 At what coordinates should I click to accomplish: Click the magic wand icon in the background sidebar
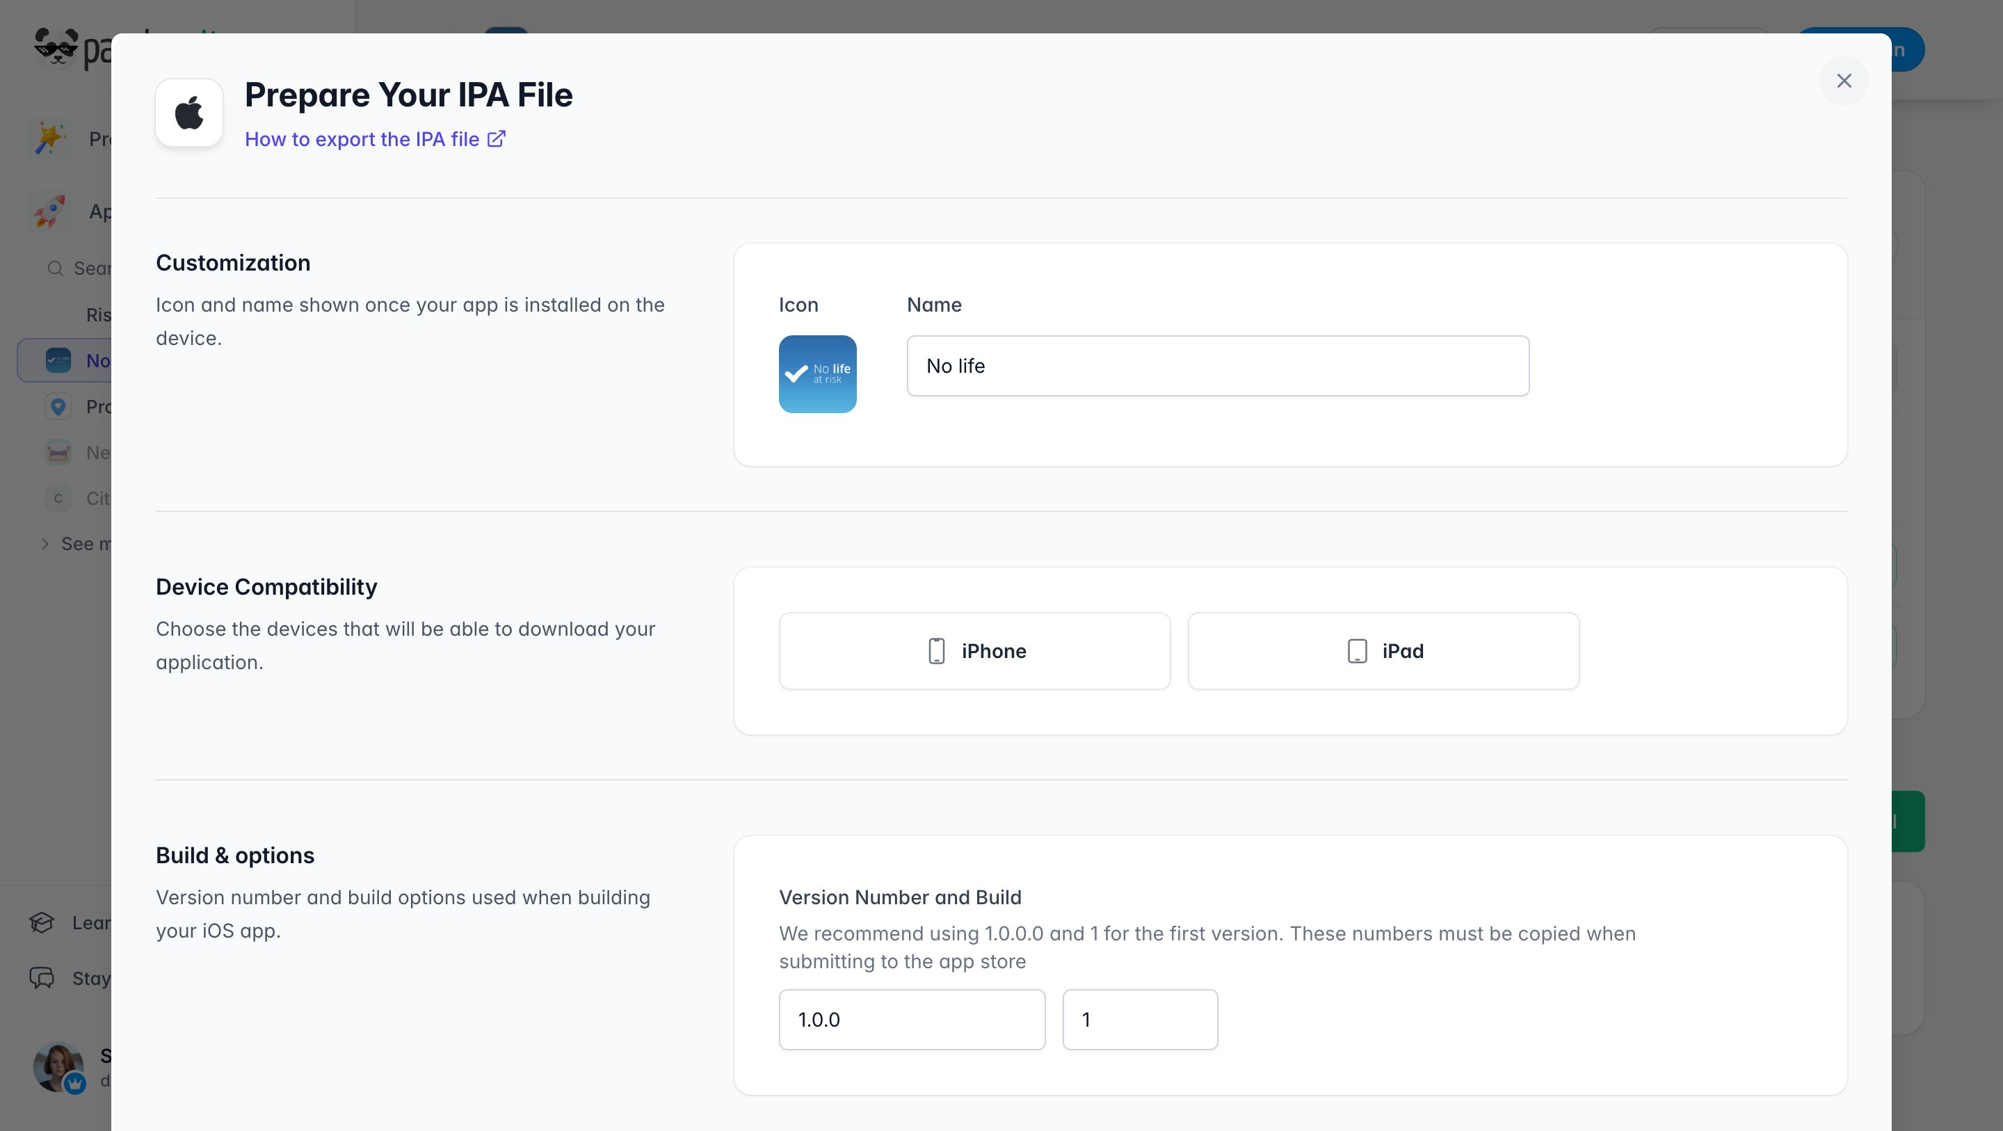pos(51,138)
